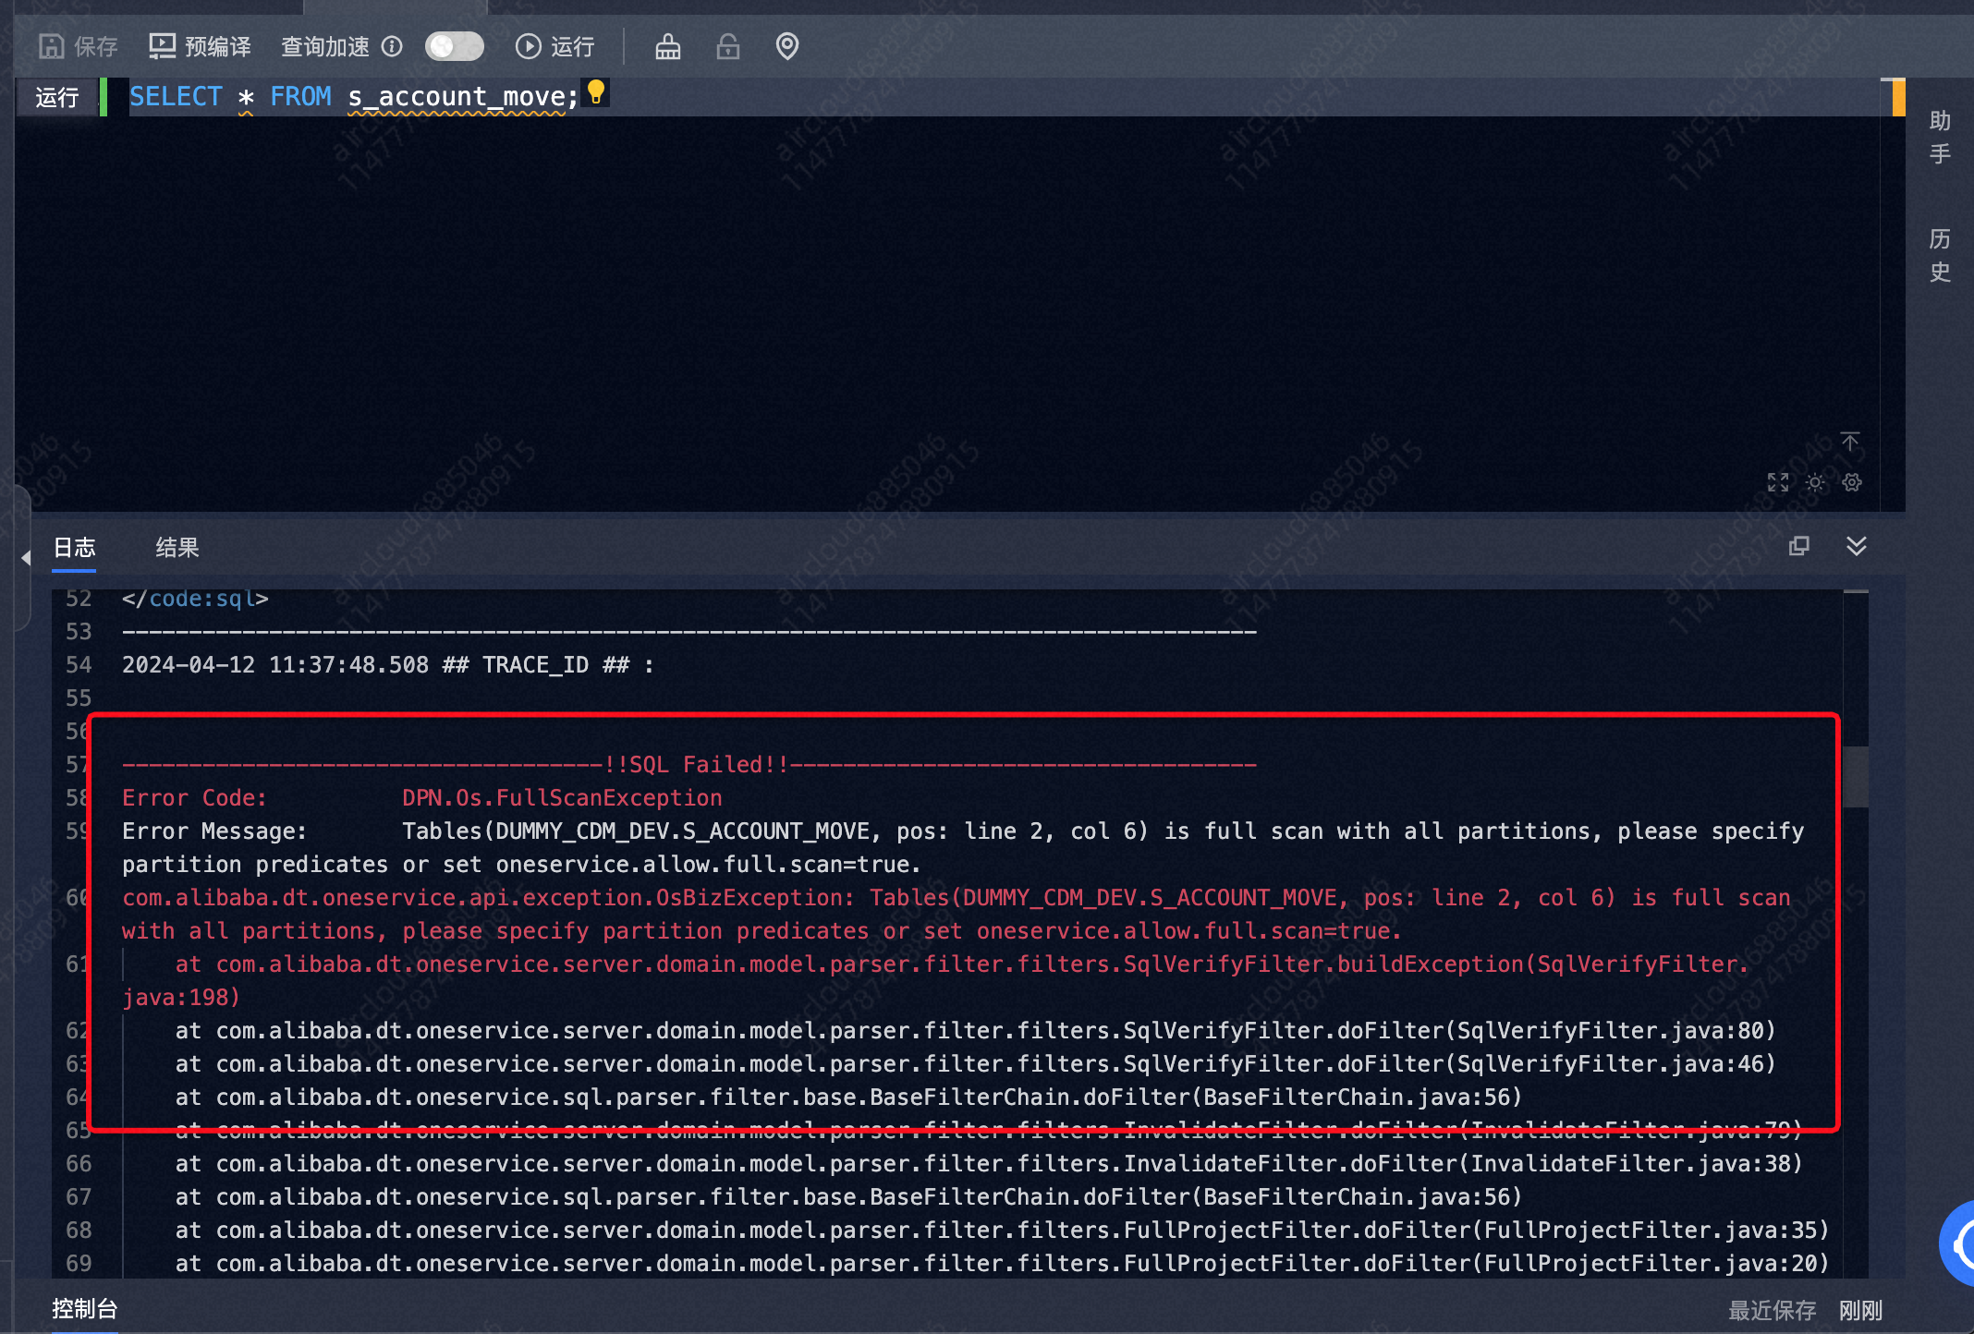Open editor settings gear icon
The height and width of the screenshot is (1334, 1974).
point(1852,482)
